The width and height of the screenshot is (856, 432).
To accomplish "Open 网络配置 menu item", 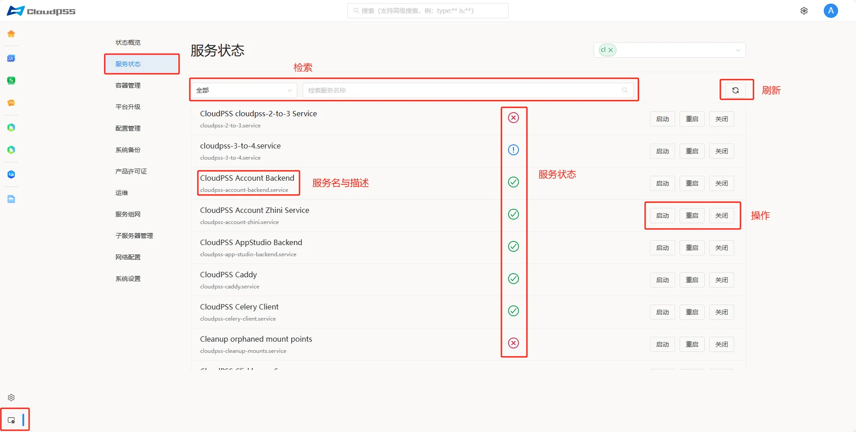I will [x=128, y=257].
